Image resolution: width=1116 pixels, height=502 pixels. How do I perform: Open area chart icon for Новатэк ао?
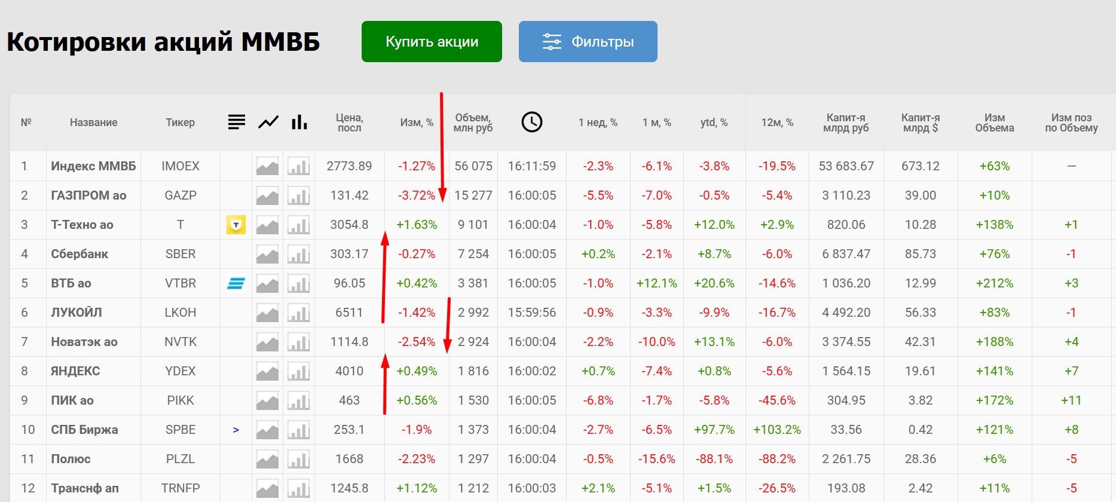coord(267,342)
